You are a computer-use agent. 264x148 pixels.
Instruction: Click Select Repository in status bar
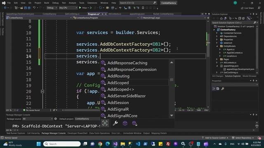[x=243, y=138]
